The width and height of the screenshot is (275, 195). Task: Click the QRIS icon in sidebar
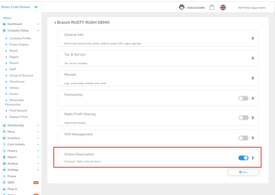point(4,183)
